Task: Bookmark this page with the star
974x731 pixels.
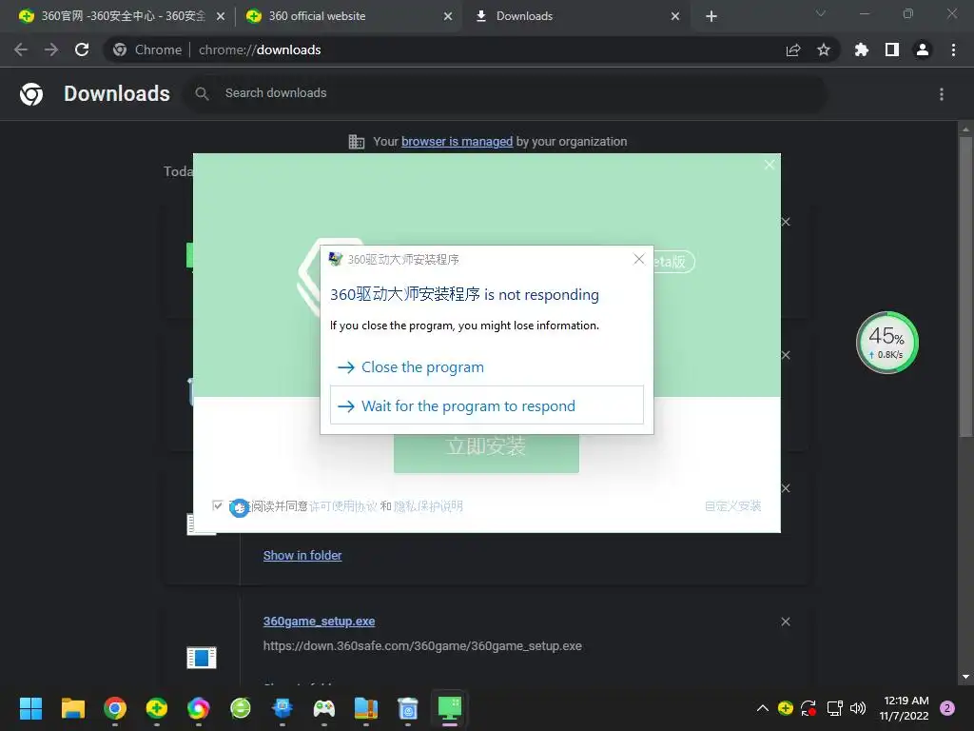Action: [823, 49]
